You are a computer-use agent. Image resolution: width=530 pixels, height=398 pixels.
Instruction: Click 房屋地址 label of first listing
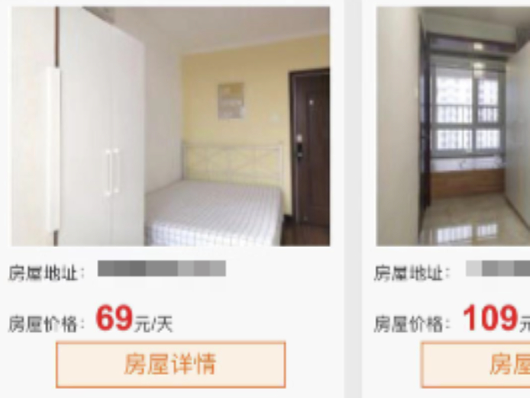(x=47, y=273)
